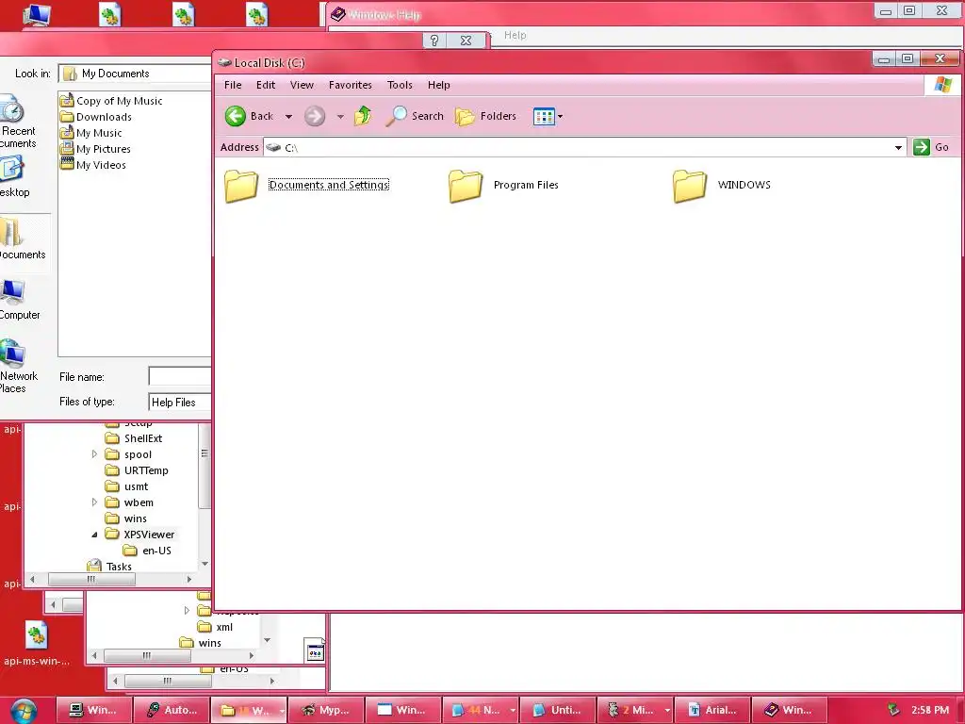Select the Program Files folder icon

tap(466, 186)
